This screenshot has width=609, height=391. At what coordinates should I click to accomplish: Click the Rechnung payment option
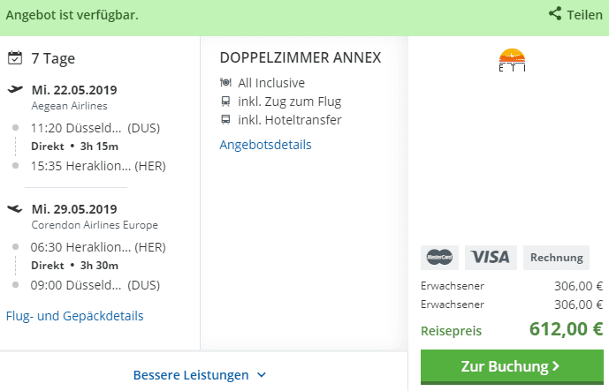tap(556, 257)
